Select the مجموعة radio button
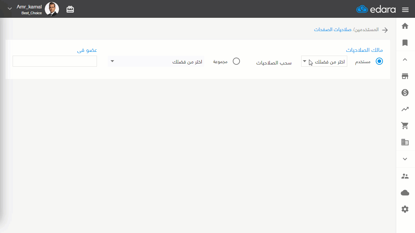The image size is (415, 233). point(236,61)
